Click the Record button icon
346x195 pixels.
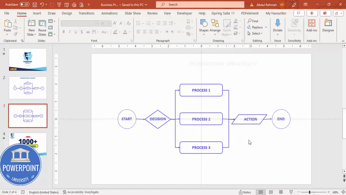(x=312, y=13)
